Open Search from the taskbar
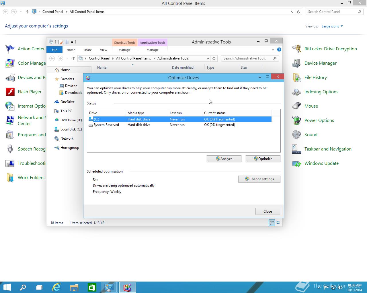This screenshot has height=293, width=367. (23, 287)
